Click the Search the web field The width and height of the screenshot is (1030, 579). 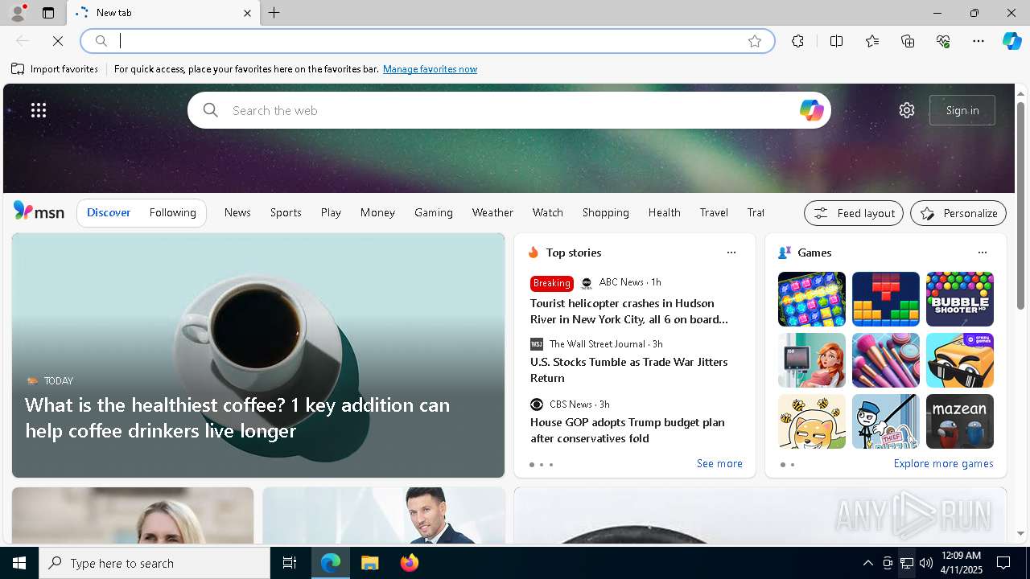[509, 110]
